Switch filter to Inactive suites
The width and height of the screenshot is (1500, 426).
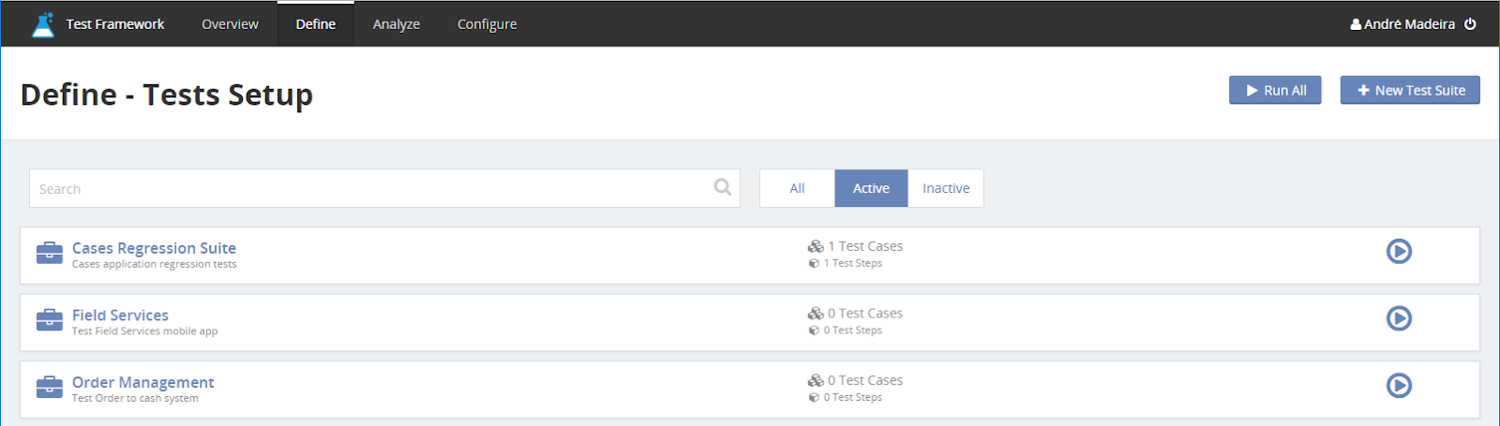(x=946, y=188)
